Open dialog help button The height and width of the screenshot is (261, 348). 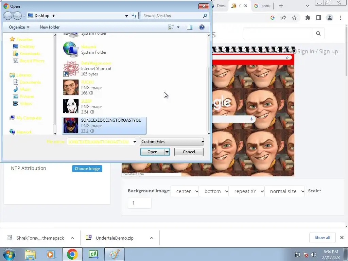pyautogui.click(x=202, y=27)
